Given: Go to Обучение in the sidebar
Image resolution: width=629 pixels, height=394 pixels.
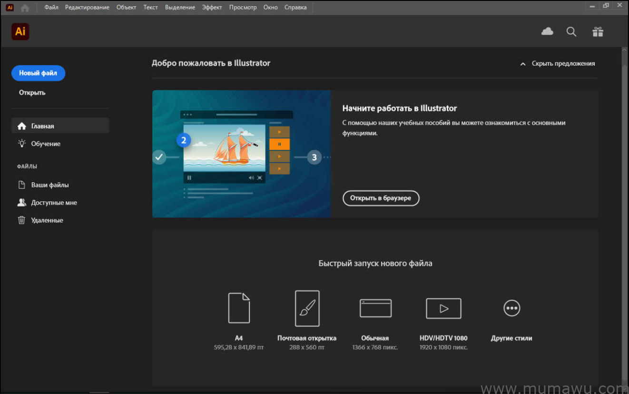Looking at the screenshot, I should 46,144.
